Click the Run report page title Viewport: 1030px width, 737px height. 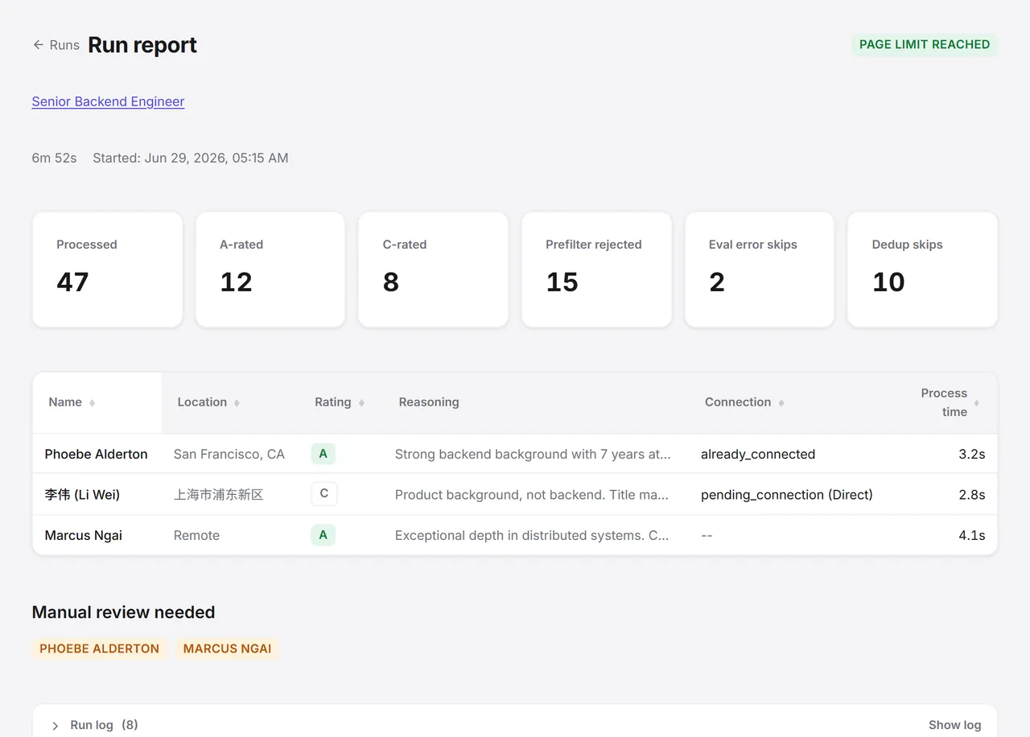[x=142, y=45]
